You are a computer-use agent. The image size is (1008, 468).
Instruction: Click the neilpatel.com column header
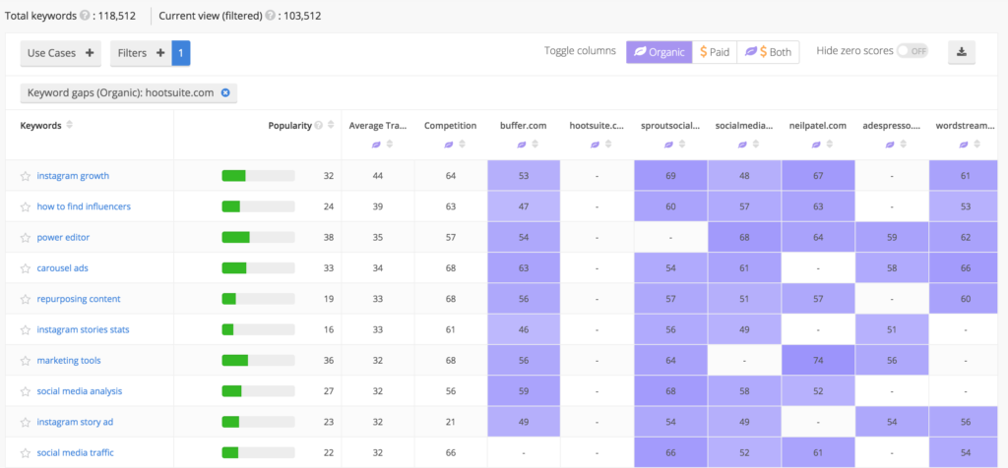point(818,126)
